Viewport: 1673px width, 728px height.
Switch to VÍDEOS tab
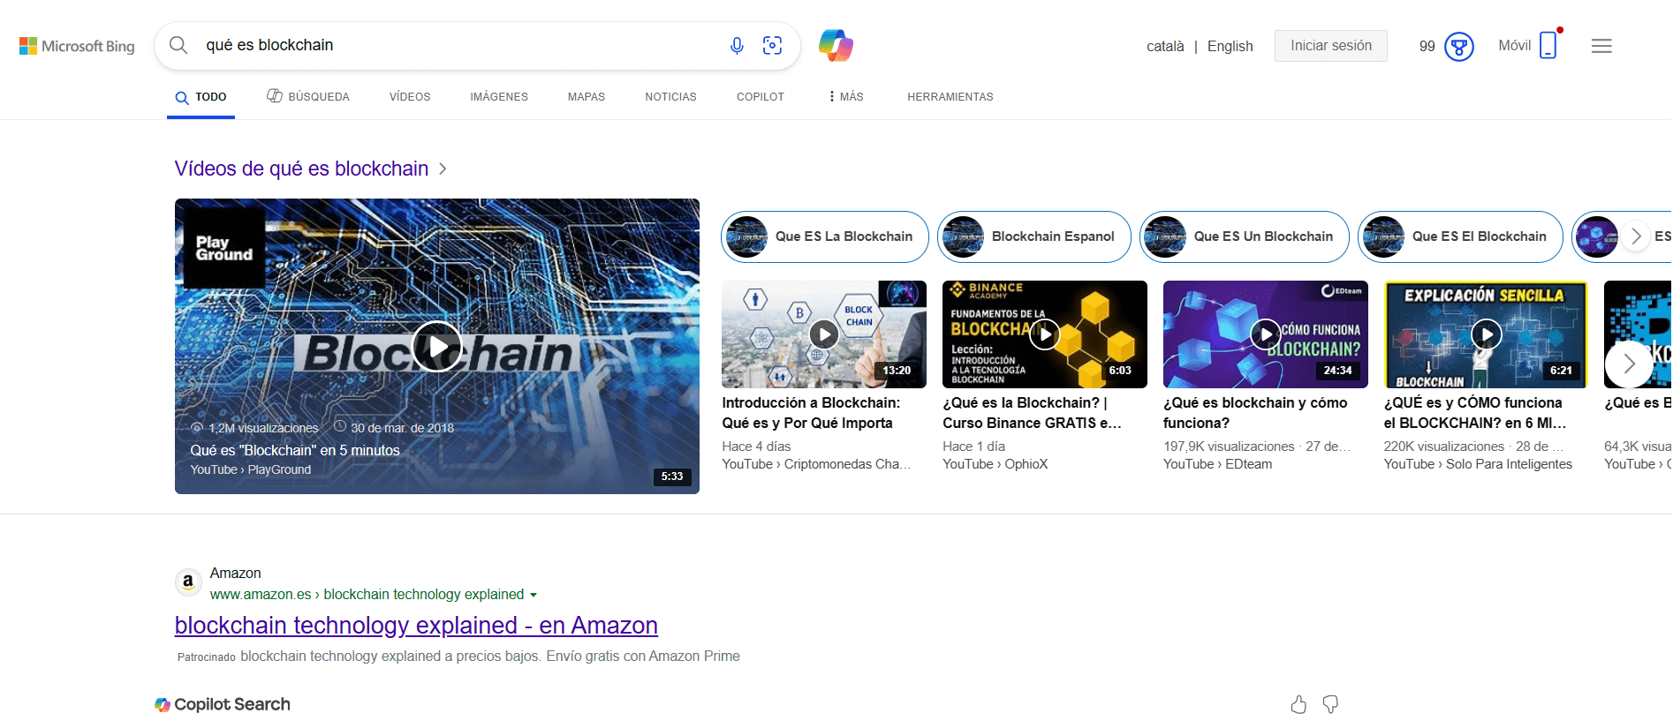[x=410, y=97]
